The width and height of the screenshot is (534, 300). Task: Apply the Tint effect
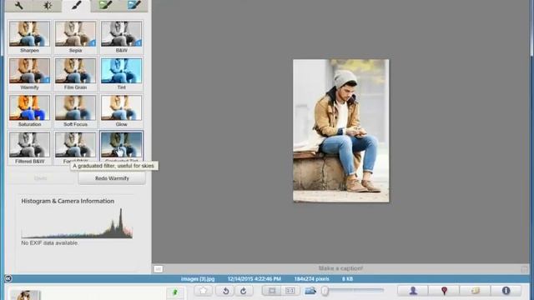point(121,74)
